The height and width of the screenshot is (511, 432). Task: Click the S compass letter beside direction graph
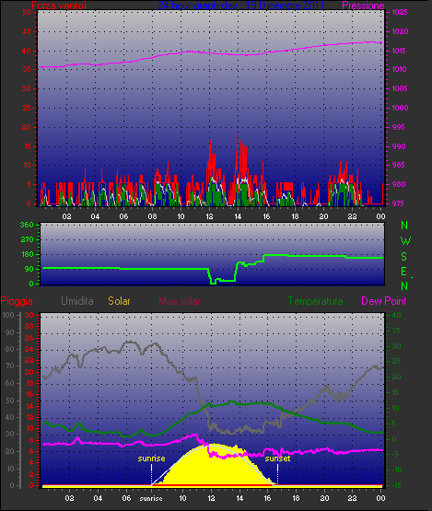pyautogui.click(x=404, y=257)
